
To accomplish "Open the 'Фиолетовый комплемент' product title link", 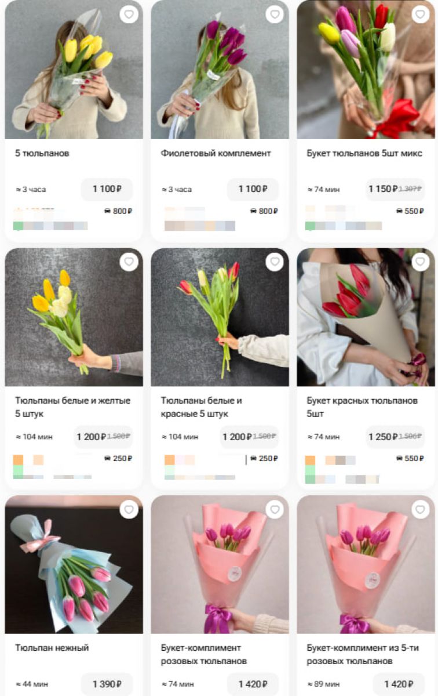I will (216, 154).
